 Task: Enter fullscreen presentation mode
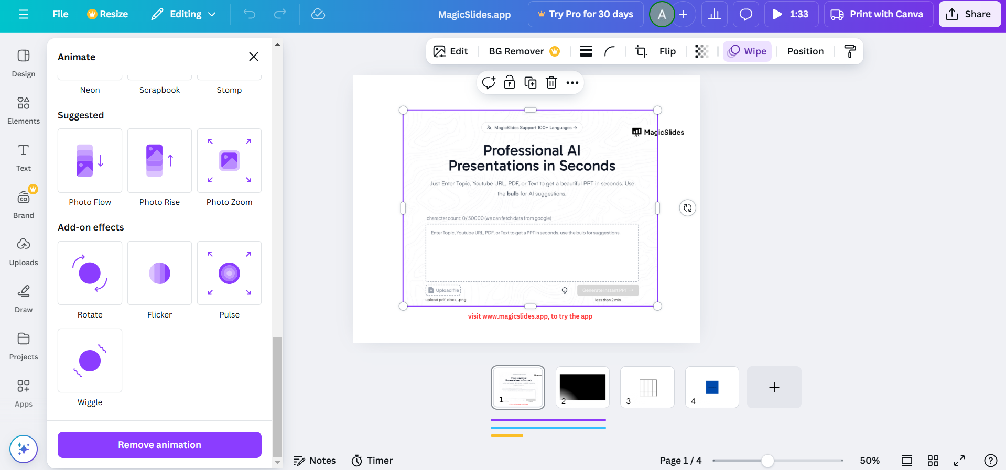(959, 461)
